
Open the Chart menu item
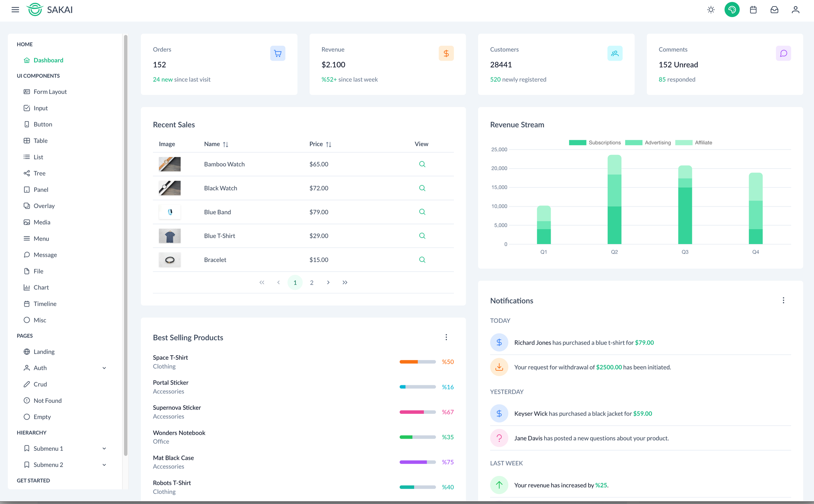tap(41, 287)
